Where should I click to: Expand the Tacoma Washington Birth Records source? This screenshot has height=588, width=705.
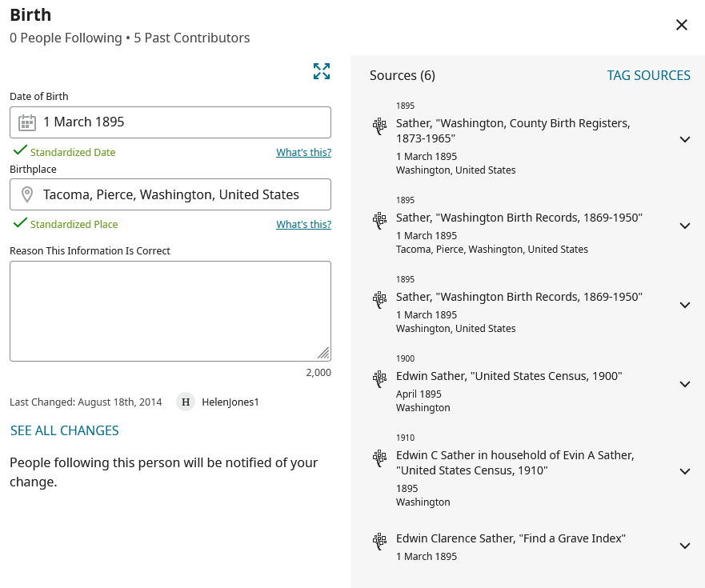pyautogui.click(x=684, y=226)
